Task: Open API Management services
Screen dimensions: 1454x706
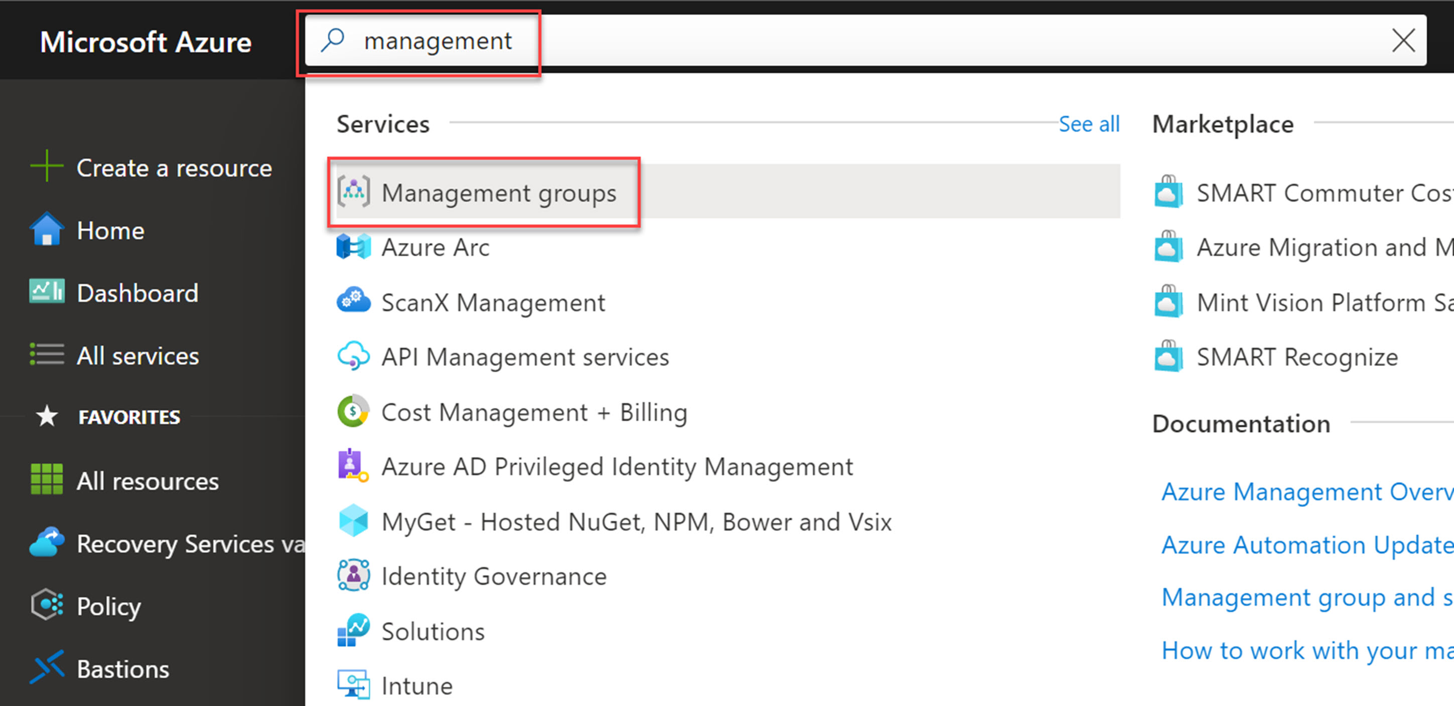Action: [x=525, y=357]
